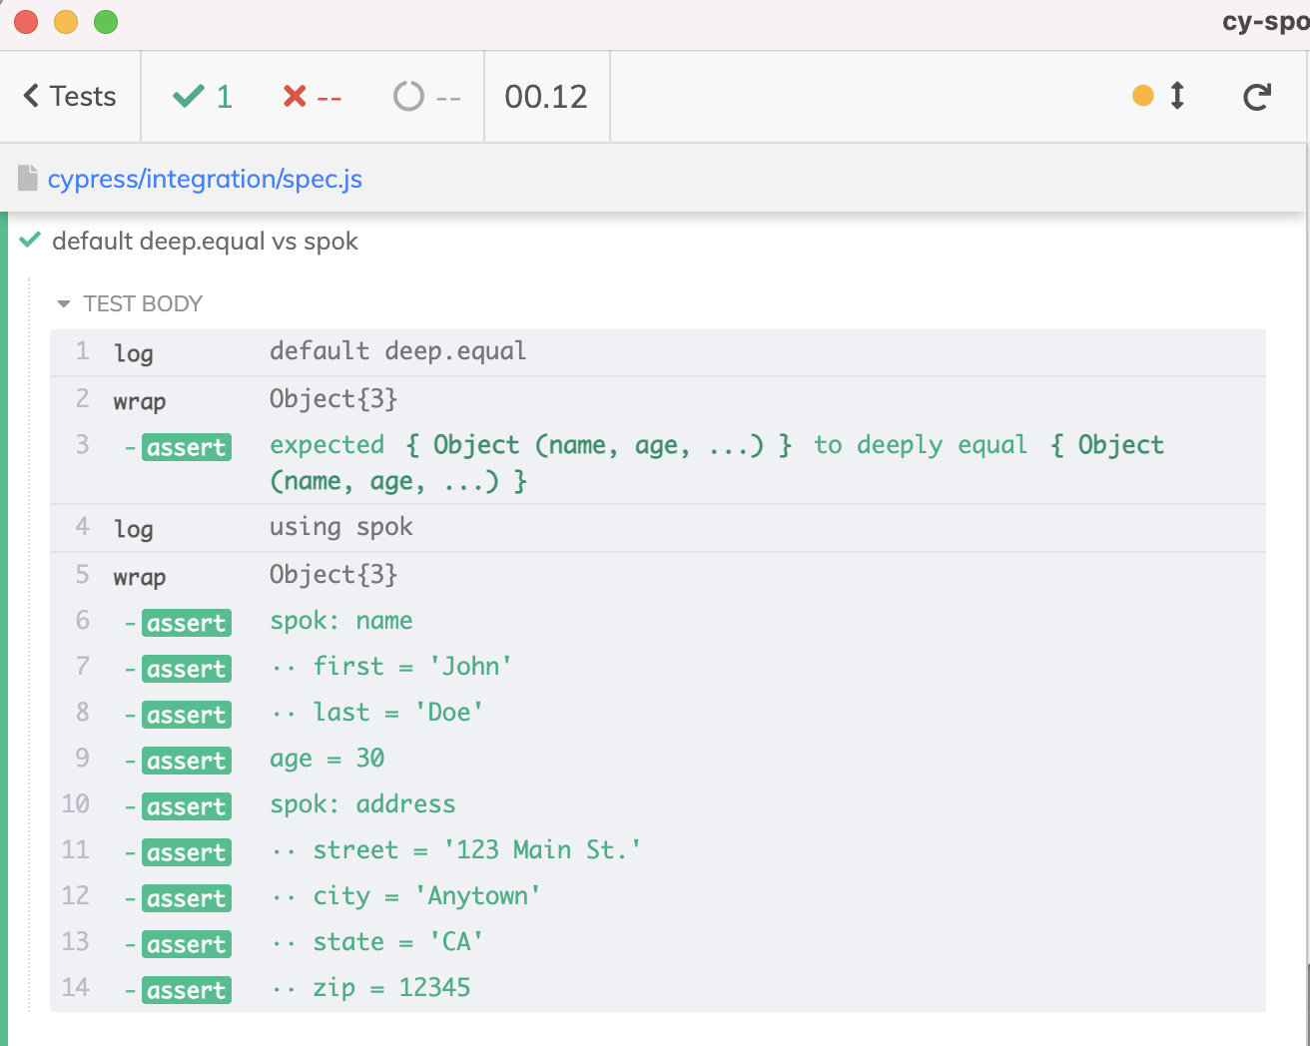
Task: Select the assert last = 'Doe' row
Action: tap(658, 714)
